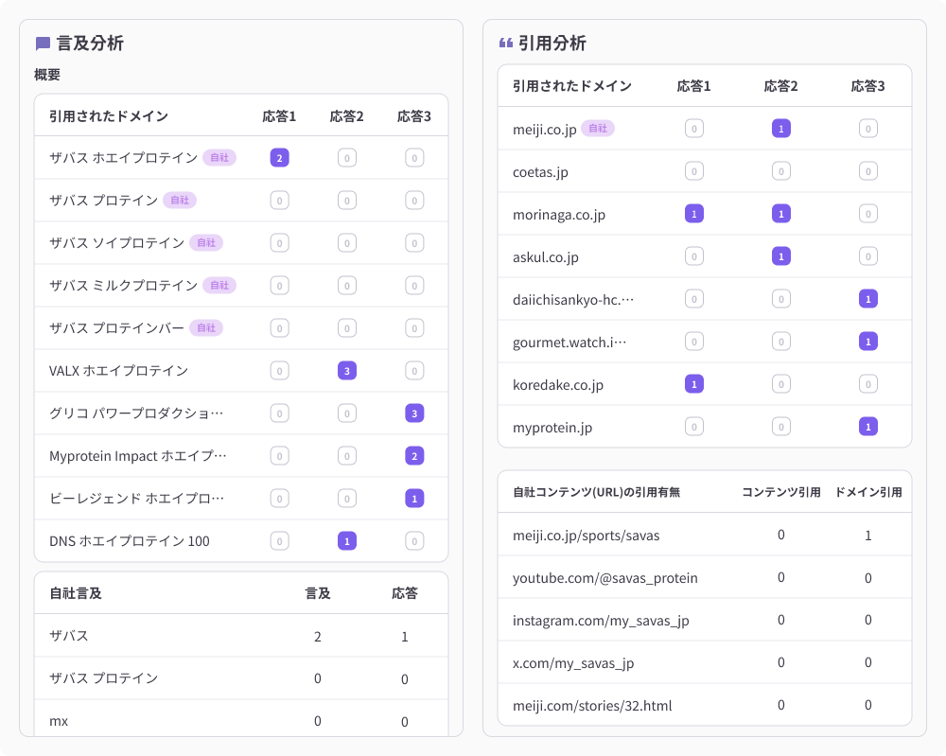
Task: Click the askul.co.jp domain name
Action: point(546,257)
